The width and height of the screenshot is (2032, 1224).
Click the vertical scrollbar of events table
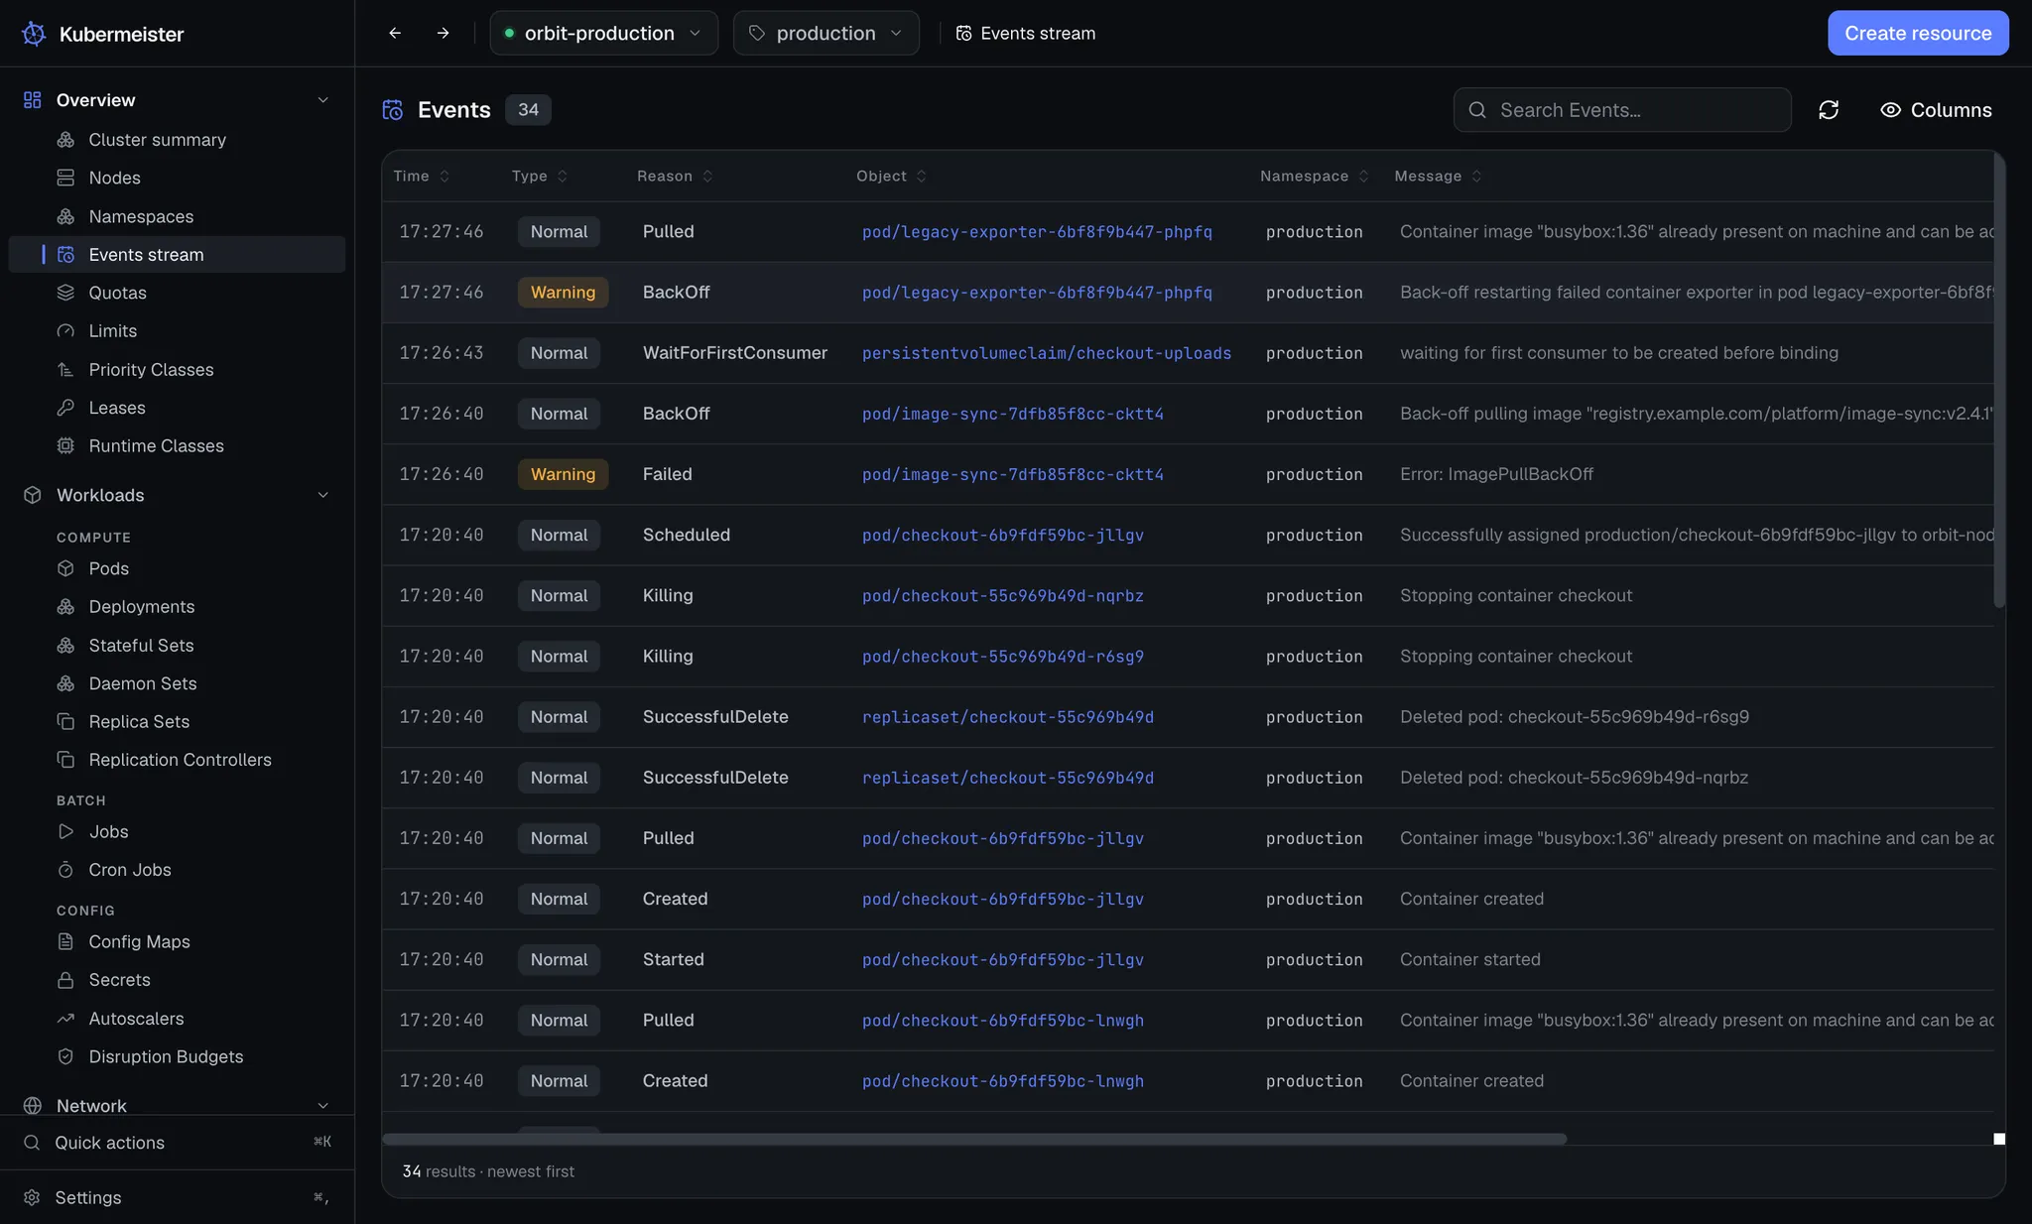(x=1999, y=382)
